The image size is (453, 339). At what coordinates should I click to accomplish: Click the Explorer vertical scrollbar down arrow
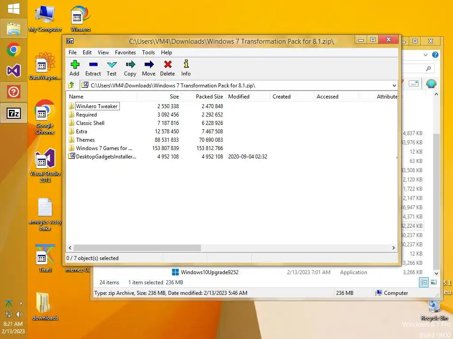pyautogui.click(x=436, y=273)
